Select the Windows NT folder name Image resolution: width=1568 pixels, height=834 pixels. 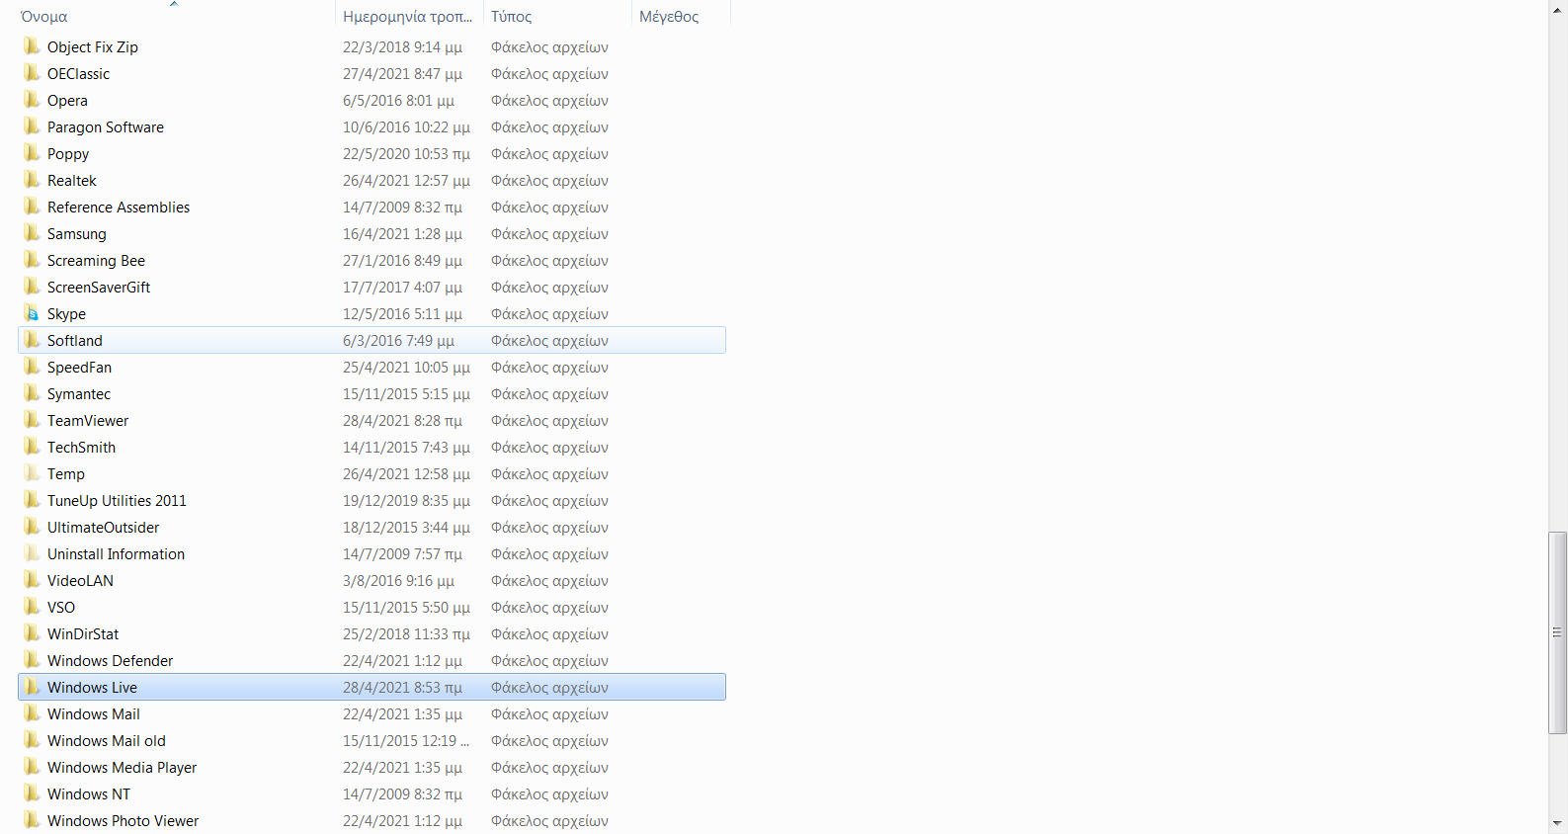coord(89,793)
